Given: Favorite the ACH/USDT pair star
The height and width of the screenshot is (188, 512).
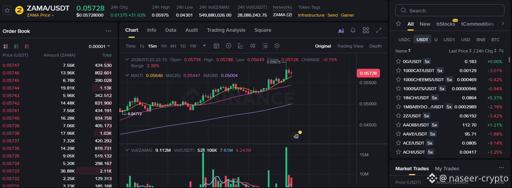Looking at the screenshot, I should (398, 152).
